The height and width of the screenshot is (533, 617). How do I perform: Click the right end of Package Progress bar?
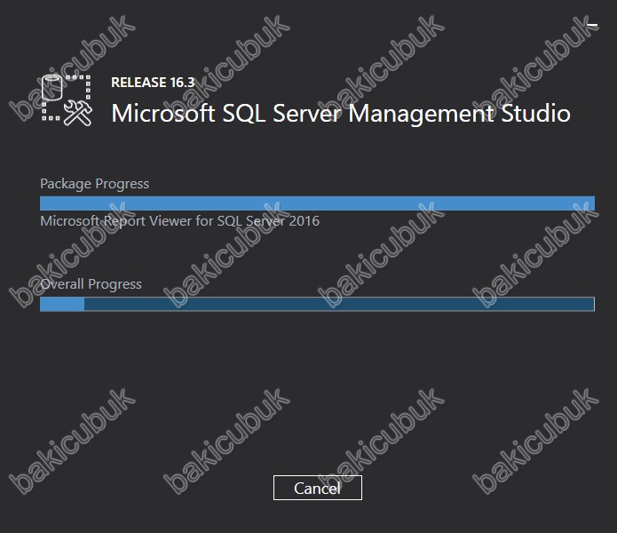(x=590, y=203)
